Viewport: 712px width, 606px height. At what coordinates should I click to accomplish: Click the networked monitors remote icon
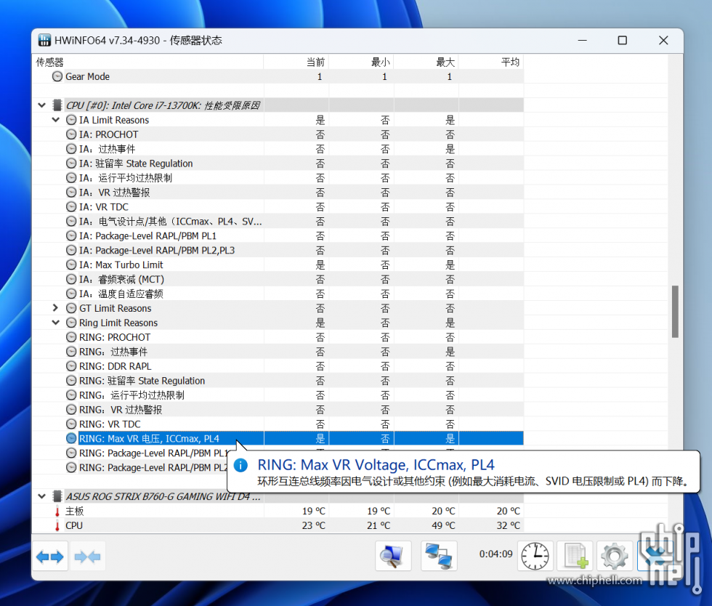pos(439,557)
